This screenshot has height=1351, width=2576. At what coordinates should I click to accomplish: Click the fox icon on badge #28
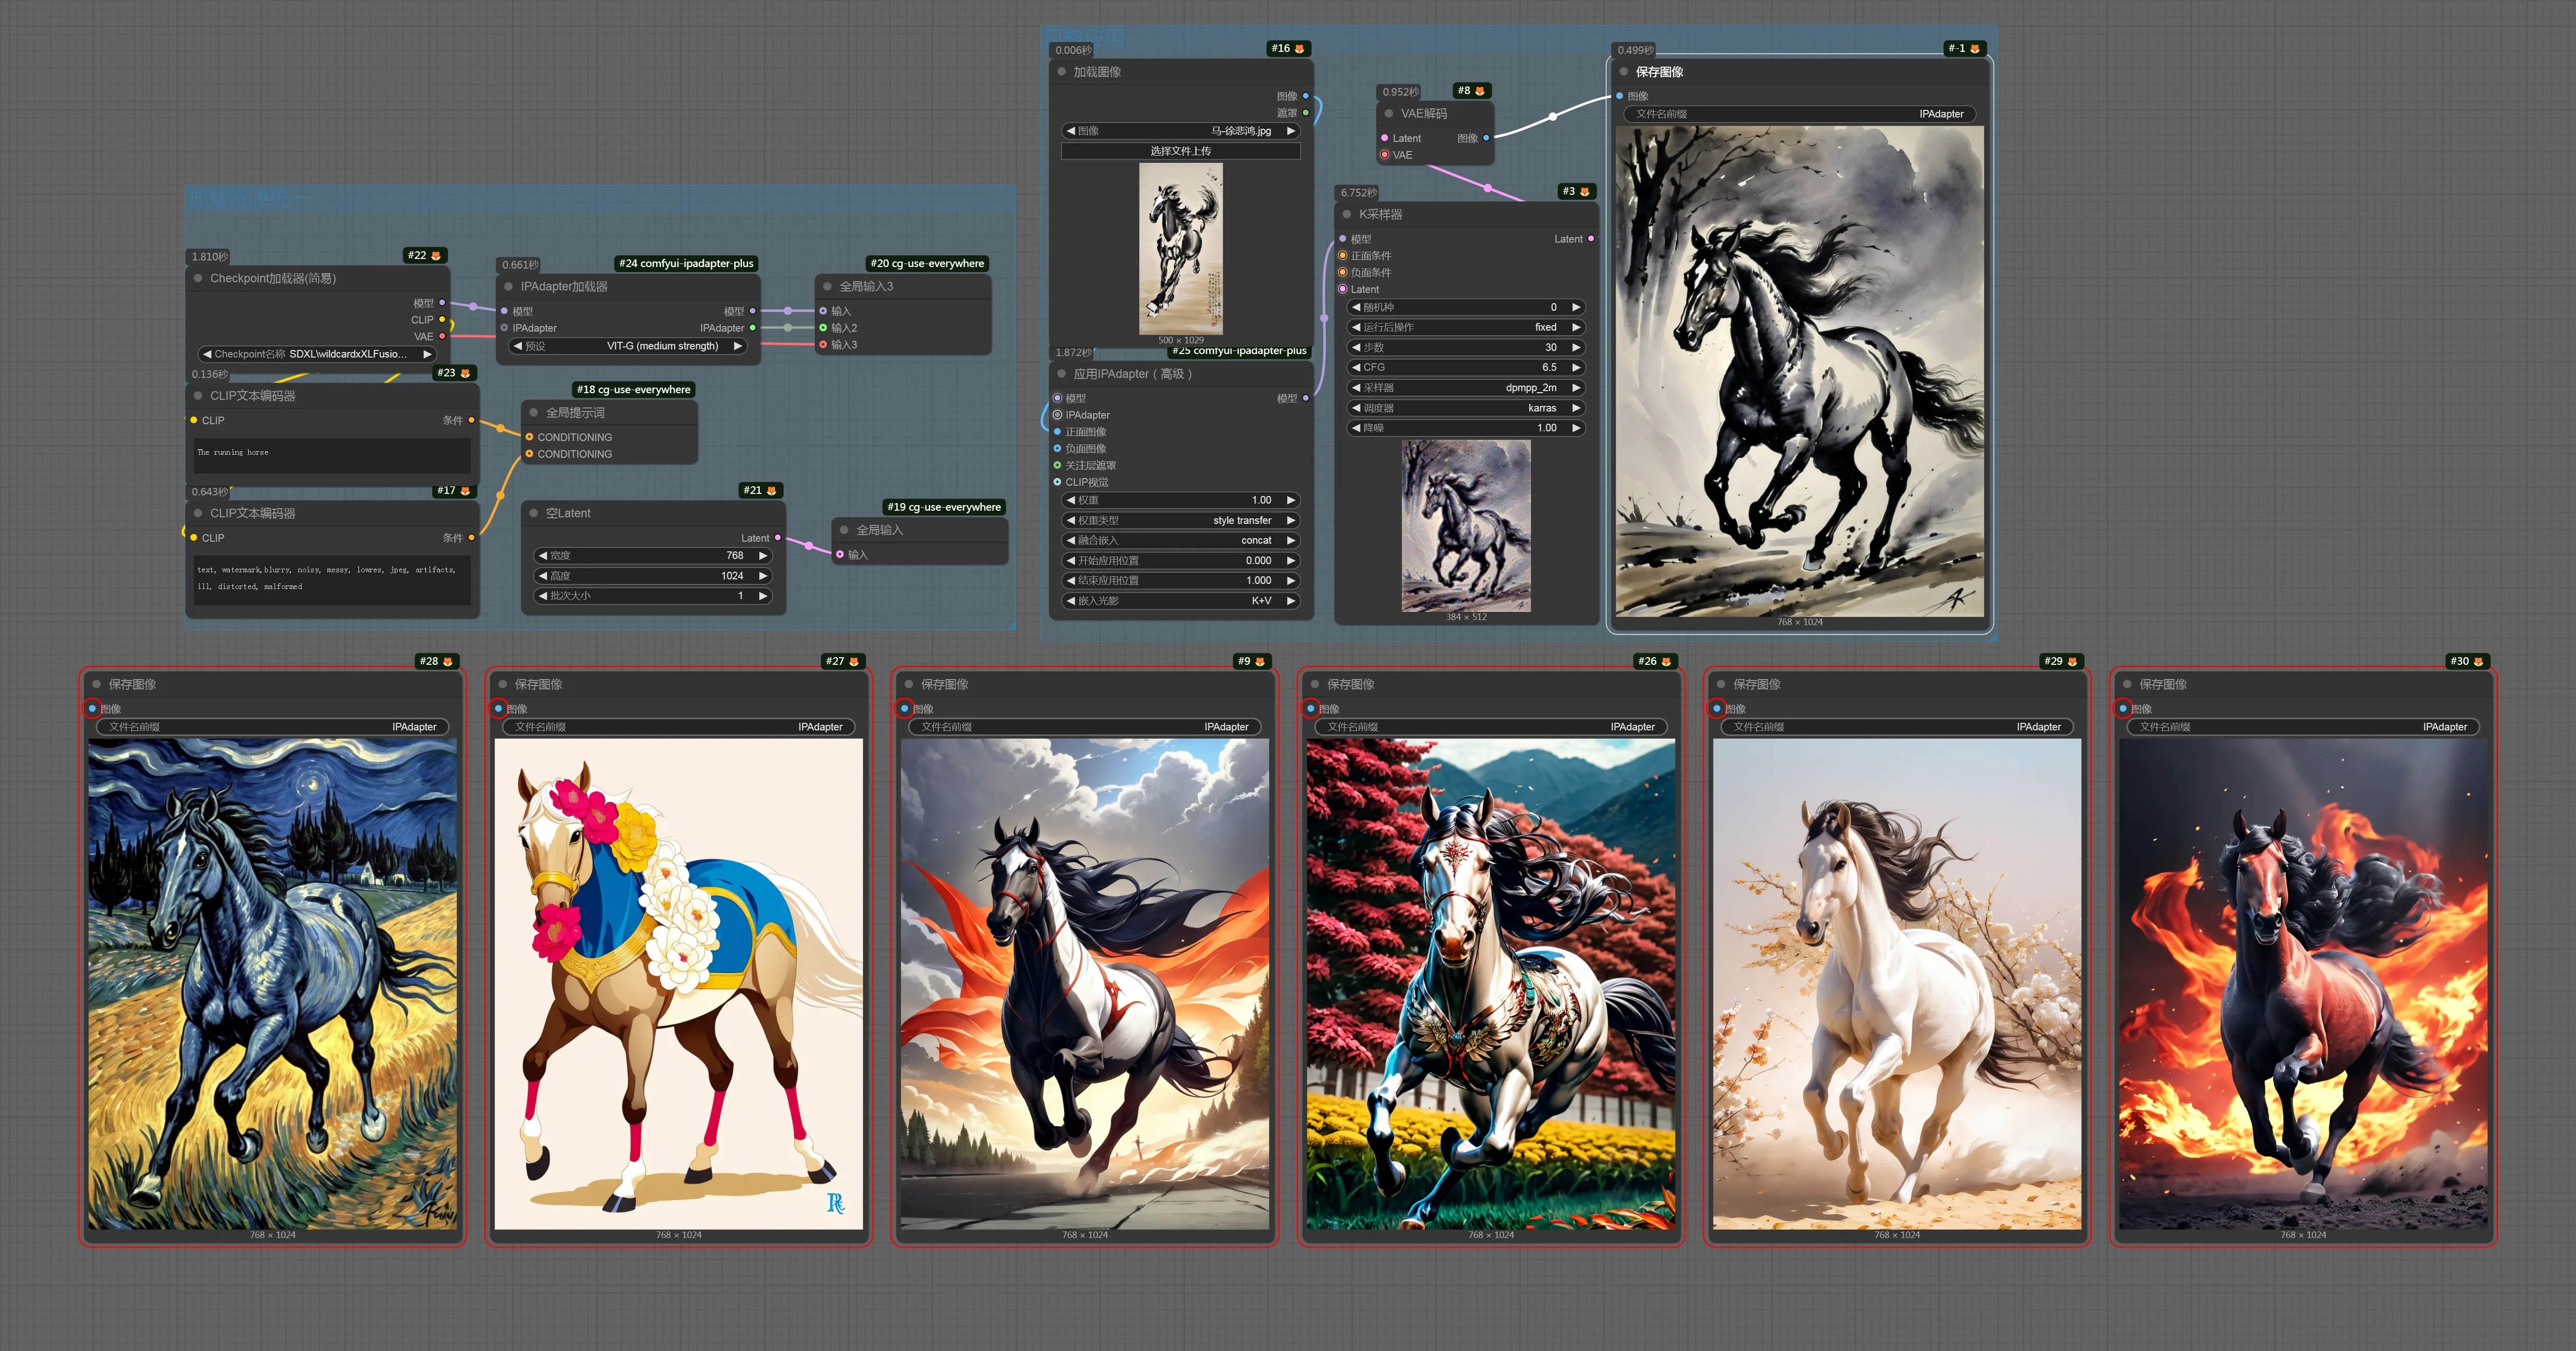(x=447, y=662)
